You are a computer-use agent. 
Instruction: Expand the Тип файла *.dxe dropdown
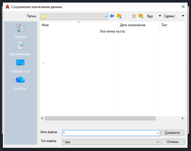[157, 142]
